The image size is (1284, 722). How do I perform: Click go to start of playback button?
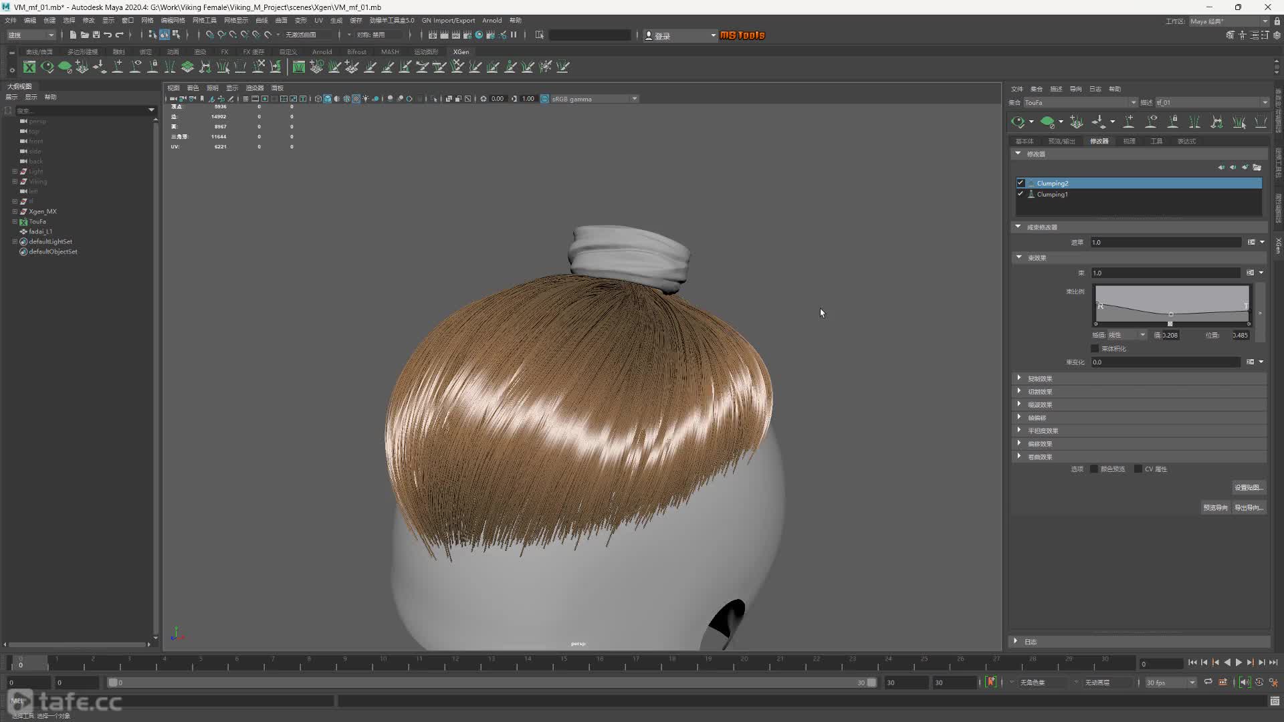(x=1192, y=663)
